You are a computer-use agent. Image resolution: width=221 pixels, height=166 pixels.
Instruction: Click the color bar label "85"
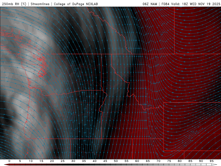pyautogui.click(x=190, y=161)
